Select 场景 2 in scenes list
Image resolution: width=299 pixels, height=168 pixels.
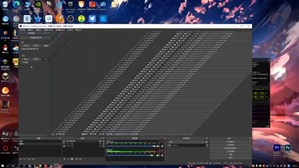coord(40,144)
